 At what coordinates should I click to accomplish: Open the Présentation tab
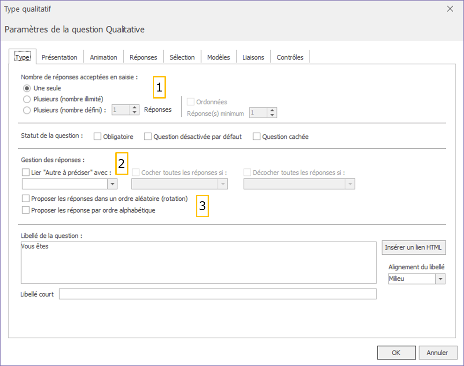point(60,57)
